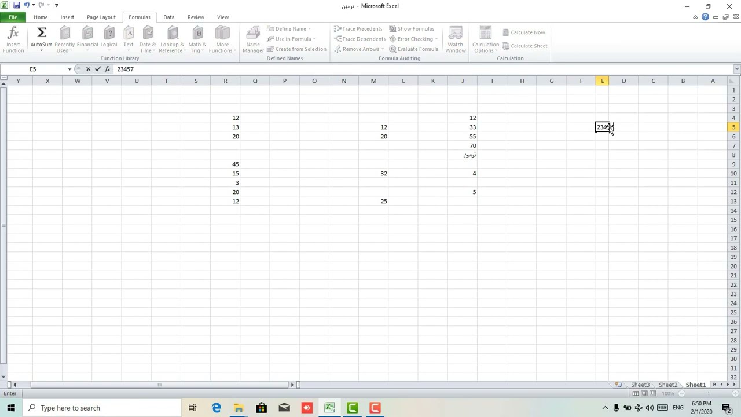
Task: Open the Lookup & Reference functions icon
Action: [x=172, y=34]
